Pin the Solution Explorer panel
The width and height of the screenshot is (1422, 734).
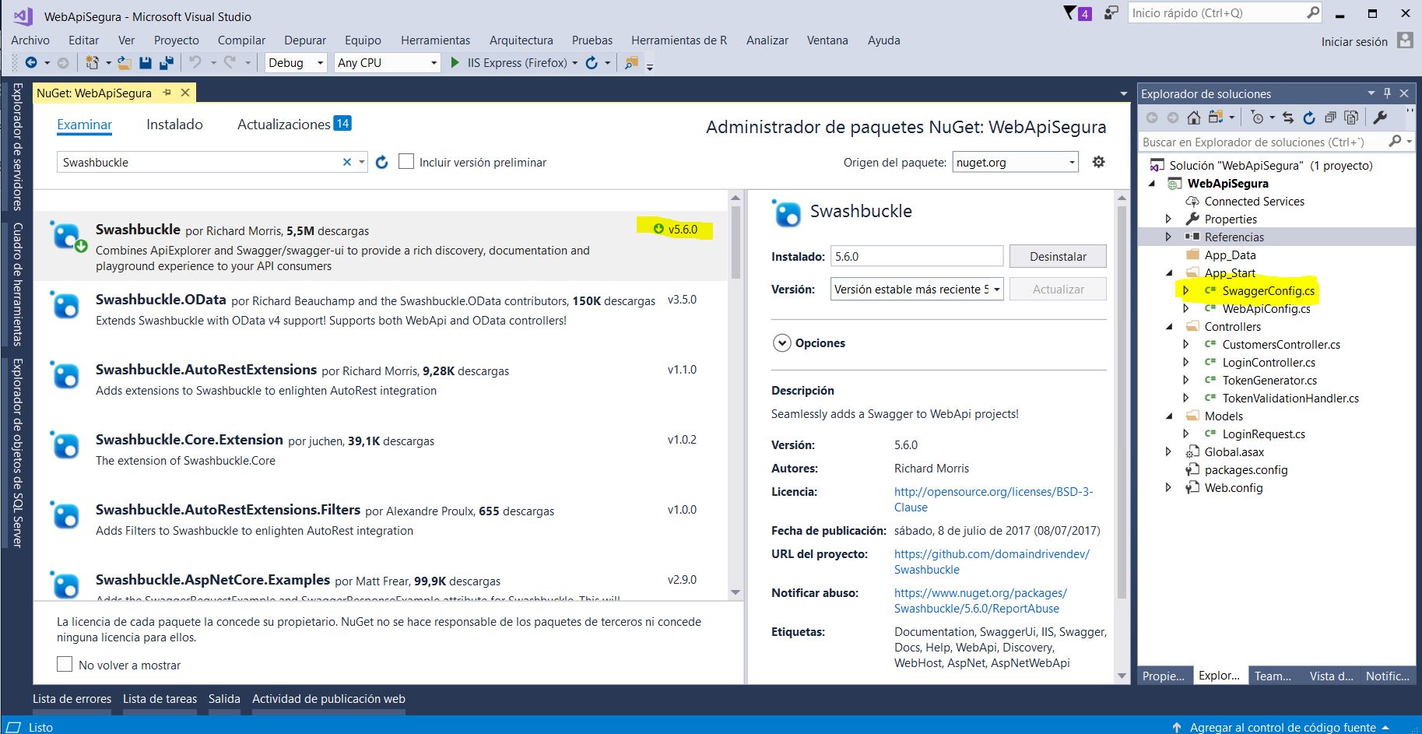click(1387, 93)
